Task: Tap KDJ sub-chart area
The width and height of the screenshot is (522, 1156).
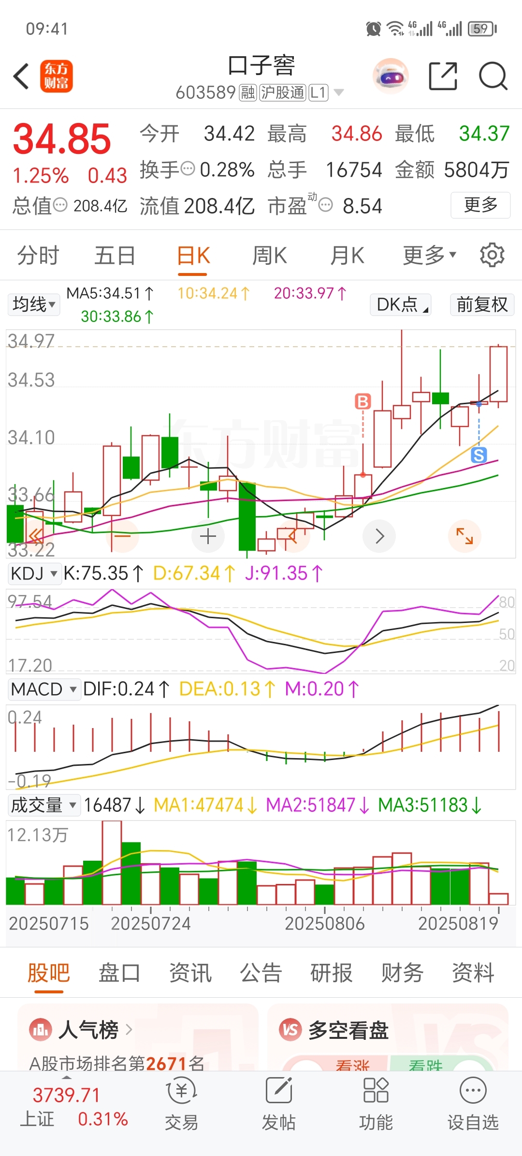Action: click(261, 631)
